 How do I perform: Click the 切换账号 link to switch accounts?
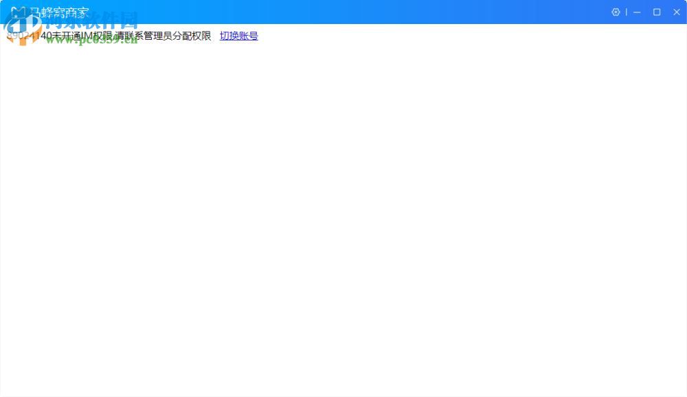[x=238, y=36]
